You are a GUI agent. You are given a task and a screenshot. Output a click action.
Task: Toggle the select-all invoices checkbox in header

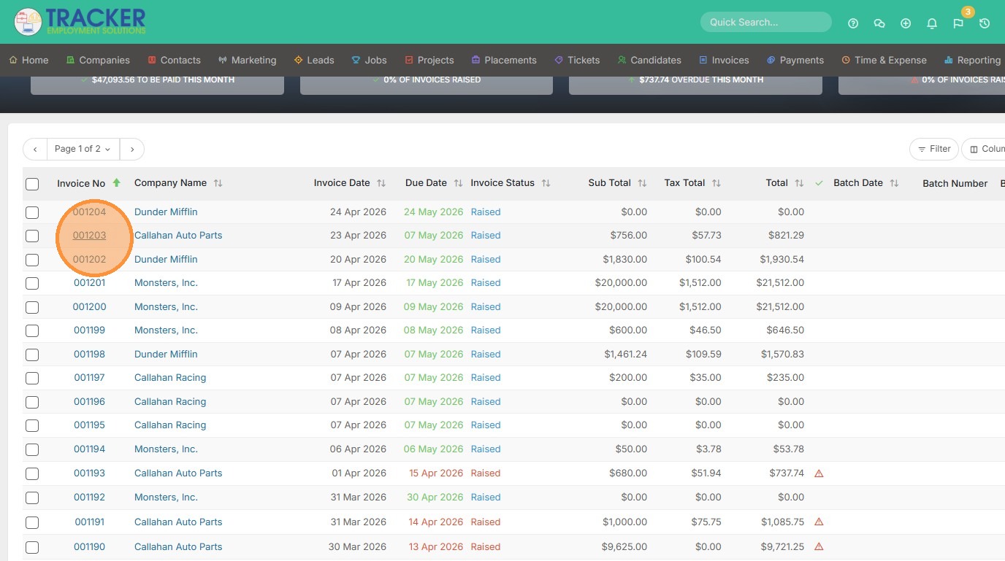[x=32, y=184]
